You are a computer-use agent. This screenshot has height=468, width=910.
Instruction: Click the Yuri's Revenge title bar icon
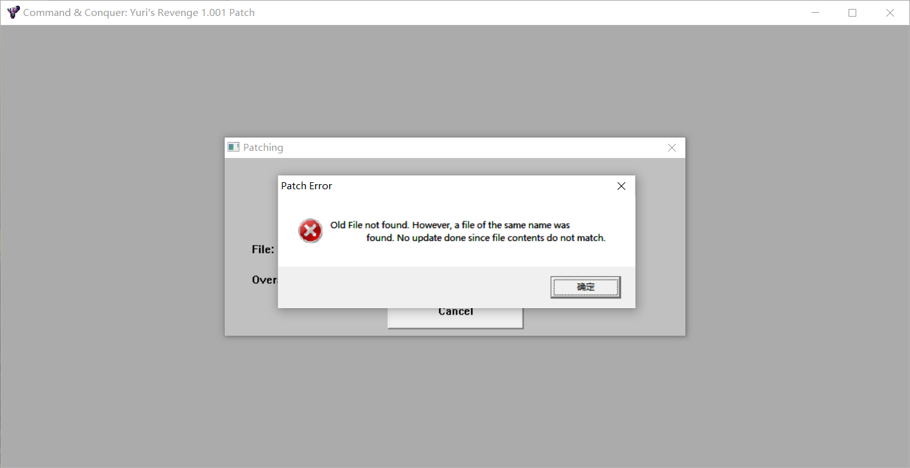(x=13, y=12)
